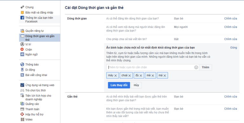The width and height of the screenshot is (244, 123).
Task: Click the Vị trí location icon
Action: pyautogui.click(x=22, y=44)
